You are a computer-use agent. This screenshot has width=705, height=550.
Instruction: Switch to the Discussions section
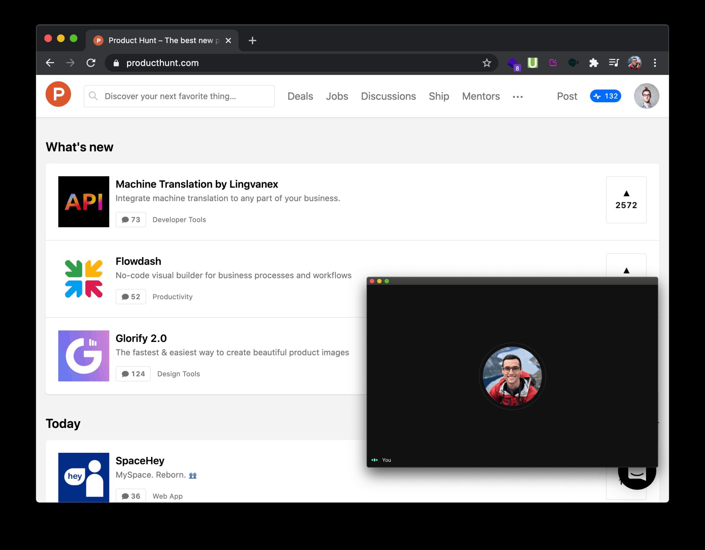click(x=388, y=96)
